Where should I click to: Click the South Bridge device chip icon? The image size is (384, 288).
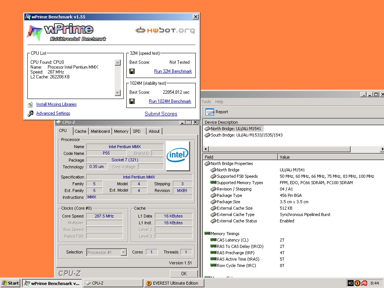pos(207,135)
